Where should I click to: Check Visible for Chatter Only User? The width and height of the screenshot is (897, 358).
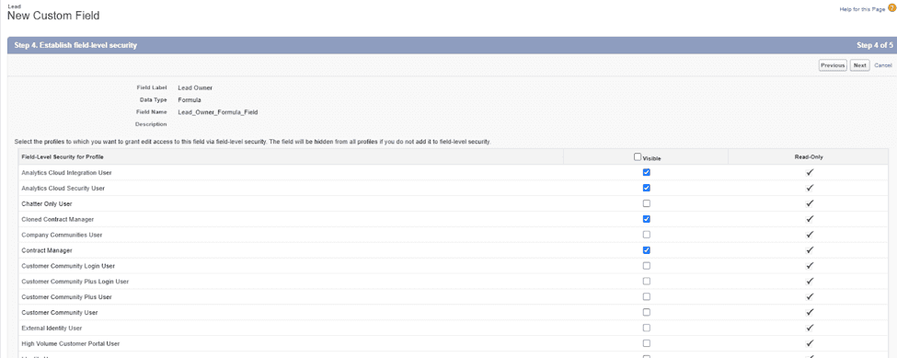coord(647,203)
